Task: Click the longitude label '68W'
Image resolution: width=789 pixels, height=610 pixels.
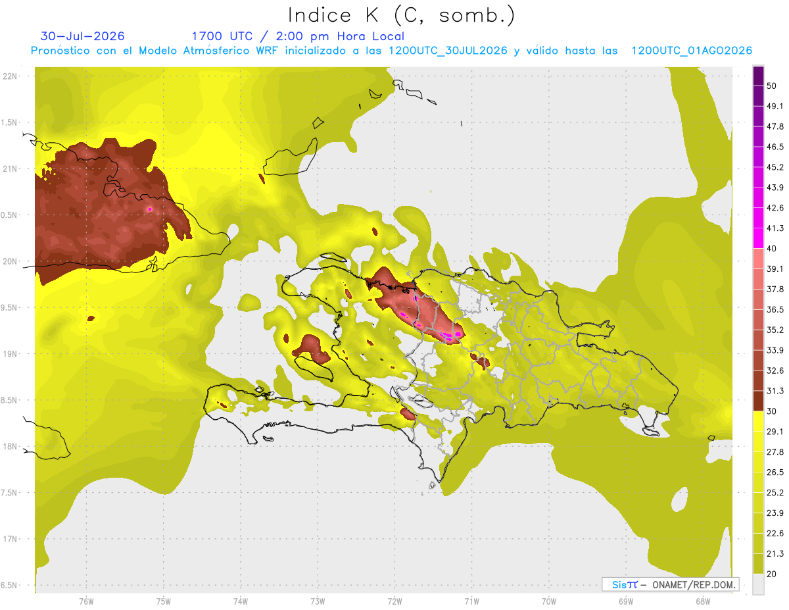Action: pos(703,601)
